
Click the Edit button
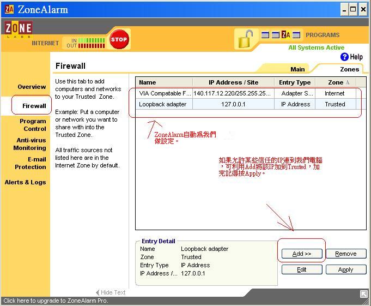302,269
